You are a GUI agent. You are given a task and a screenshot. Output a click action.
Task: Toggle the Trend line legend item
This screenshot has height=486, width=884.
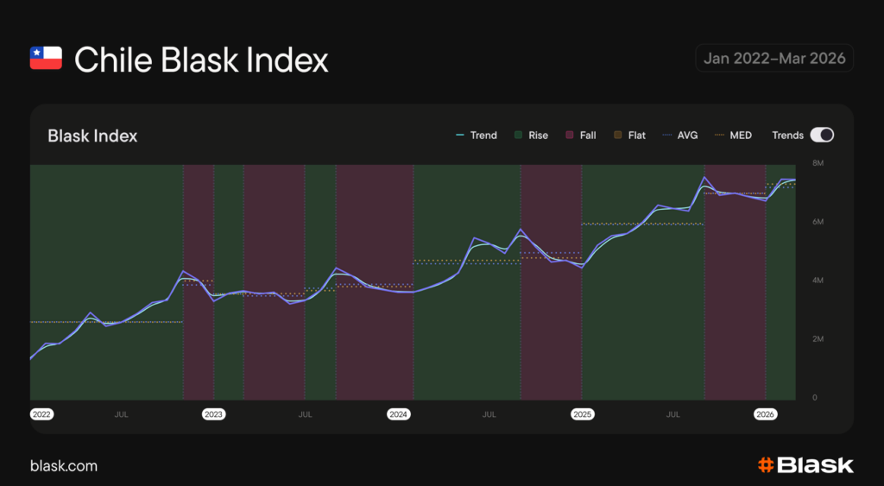476,136
